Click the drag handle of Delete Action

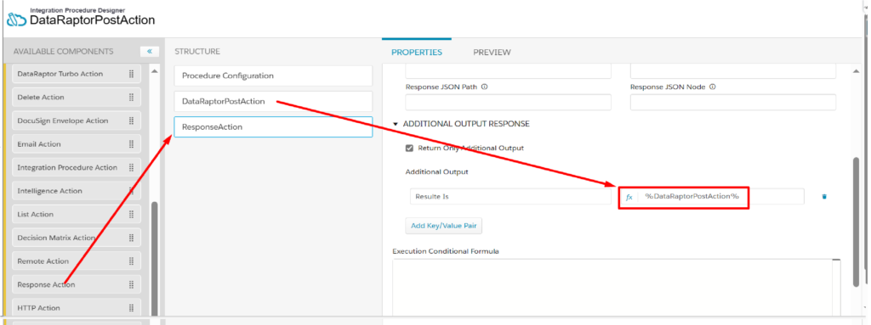132,97
